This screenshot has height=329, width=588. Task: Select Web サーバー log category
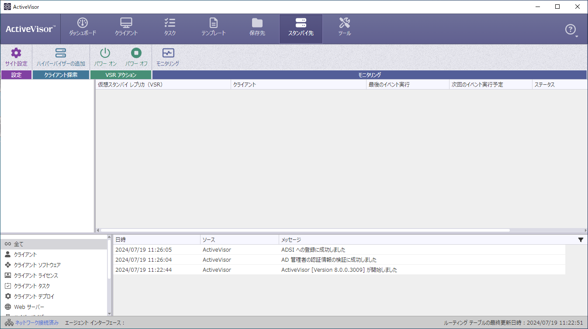pos(54,307)
